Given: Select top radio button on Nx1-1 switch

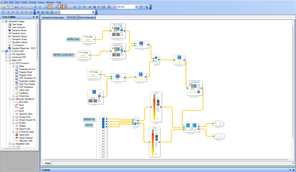Looking at the screenshot, I should pyautogui.click(x=156, y=58).
